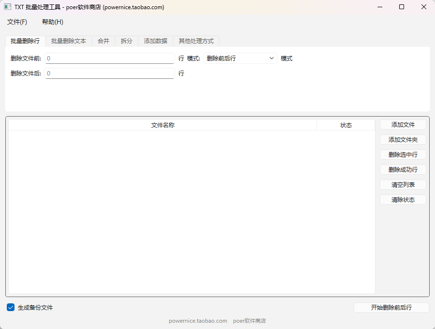Click the app icon in the title bar
435x329 pixels.
(x=7, y=7)
